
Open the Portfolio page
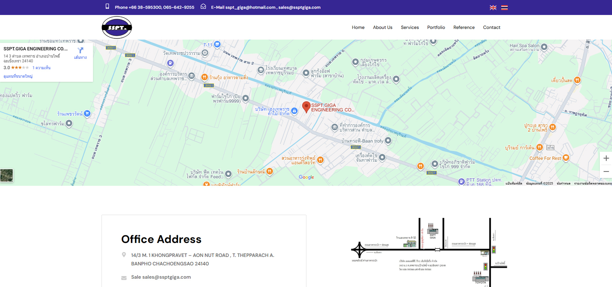tap(436, 28)
